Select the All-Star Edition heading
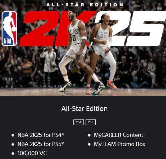Image resolution: width=166 pixels, height=159 pixels. [x=84, y=109]
